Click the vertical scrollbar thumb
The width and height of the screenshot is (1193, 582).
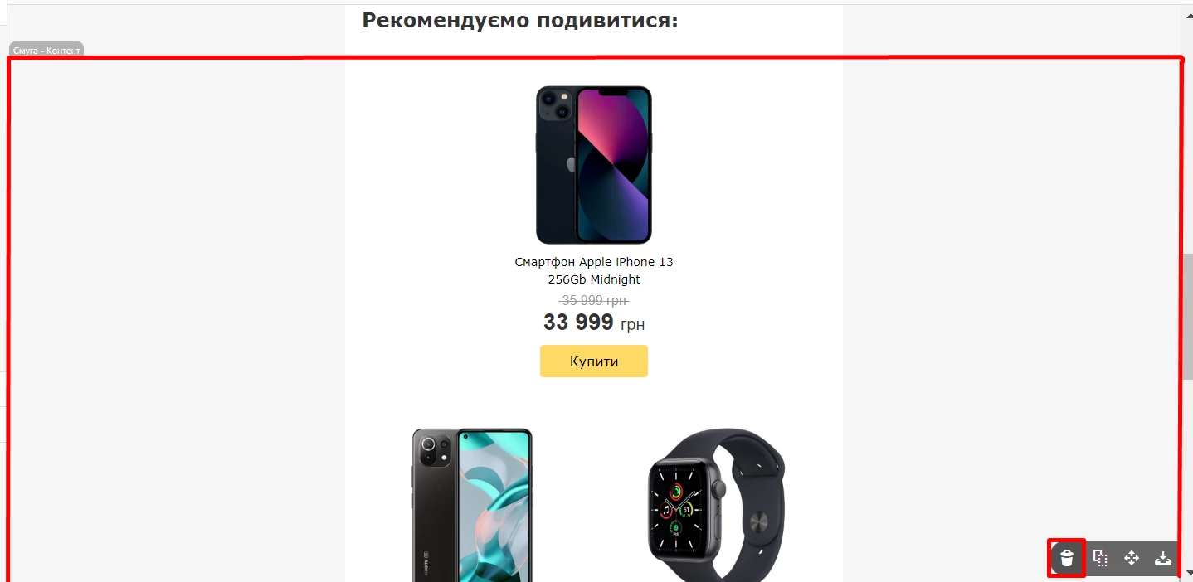point(1187,316)
